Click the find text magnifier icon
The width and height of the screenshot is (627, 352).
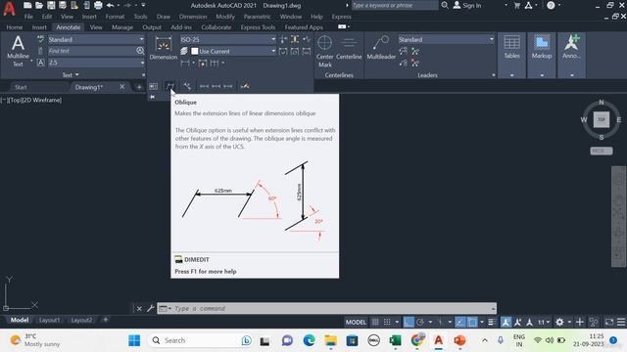click(x=140, y=51)
